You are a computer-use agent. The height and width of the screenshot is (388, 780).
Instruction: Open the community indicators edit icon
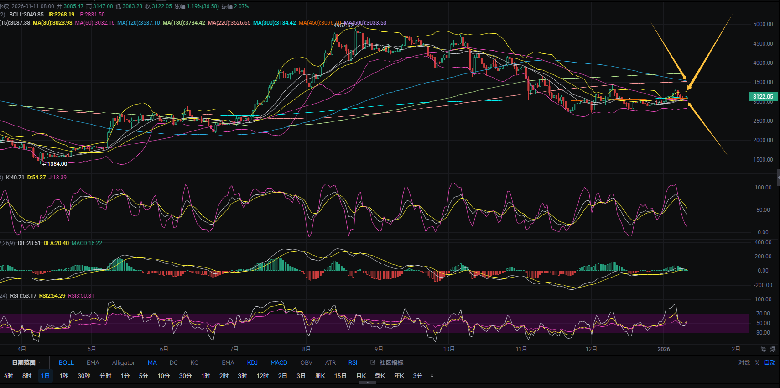(373, 362)
